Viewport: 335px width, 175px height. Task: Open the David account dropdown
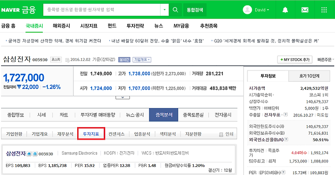click(x=262, y=10)
